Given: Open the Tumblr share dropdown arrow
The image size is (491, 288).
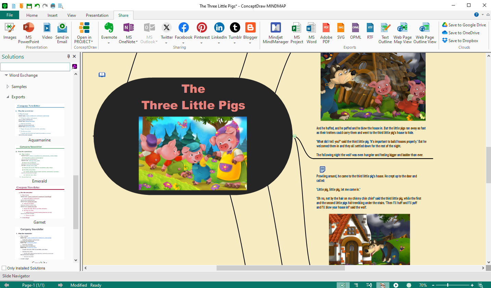Looking at the screenshot, I should click(x=235, y=43).
